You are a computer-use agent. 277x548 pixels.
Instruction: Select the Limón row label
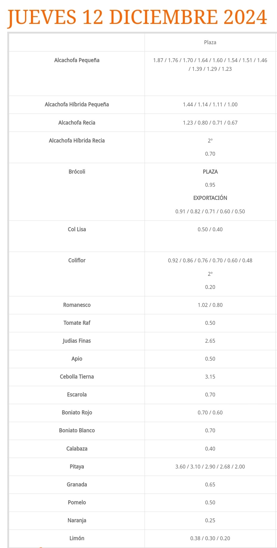(77, 538)
